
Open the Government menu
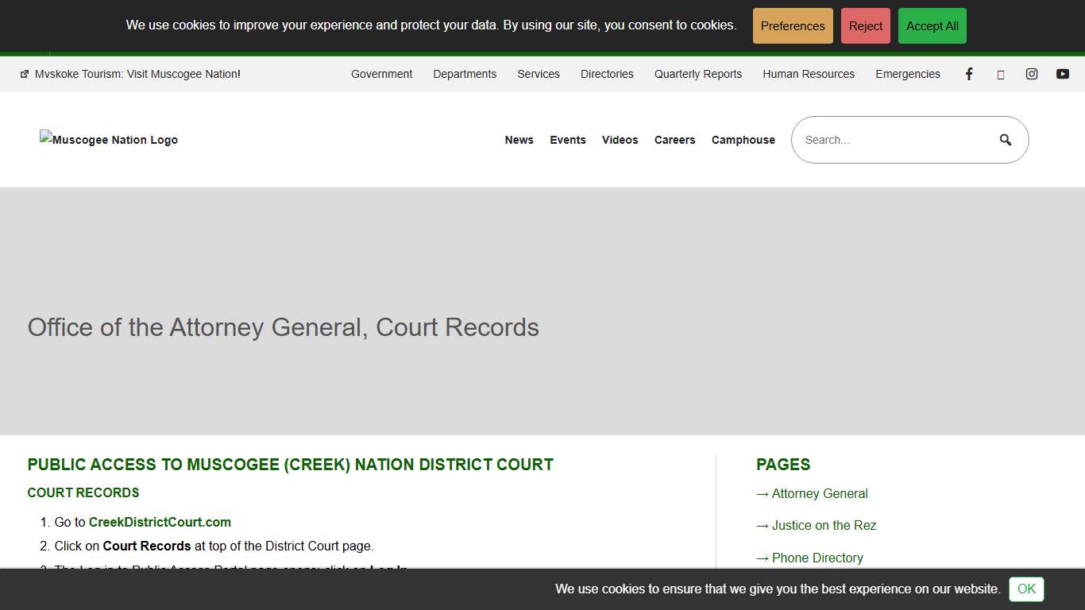coord(381,74)
